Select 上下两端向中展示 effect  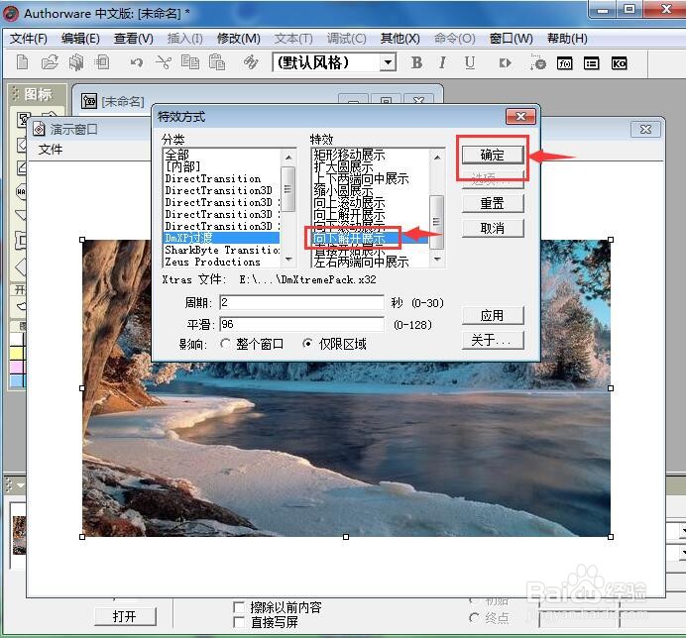[x=361, y=178]
